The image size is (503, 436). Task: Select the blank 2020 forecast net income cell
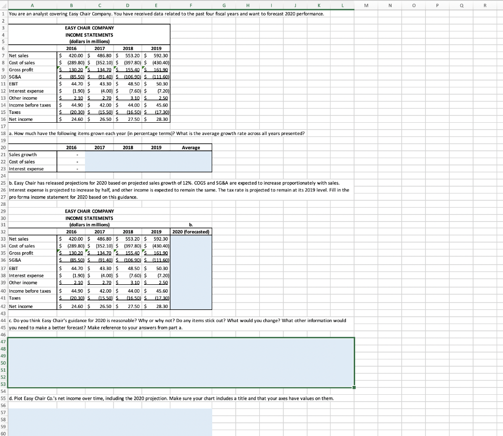[191, 306]
